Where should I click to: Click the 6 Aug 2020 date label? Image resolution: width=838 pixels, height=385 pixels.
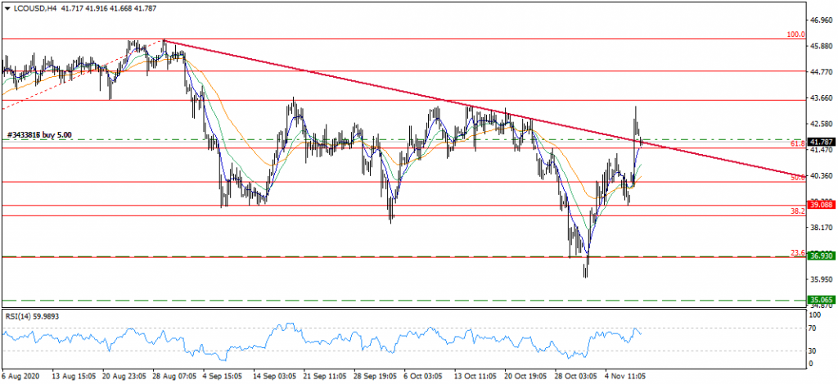click(21, 377)
